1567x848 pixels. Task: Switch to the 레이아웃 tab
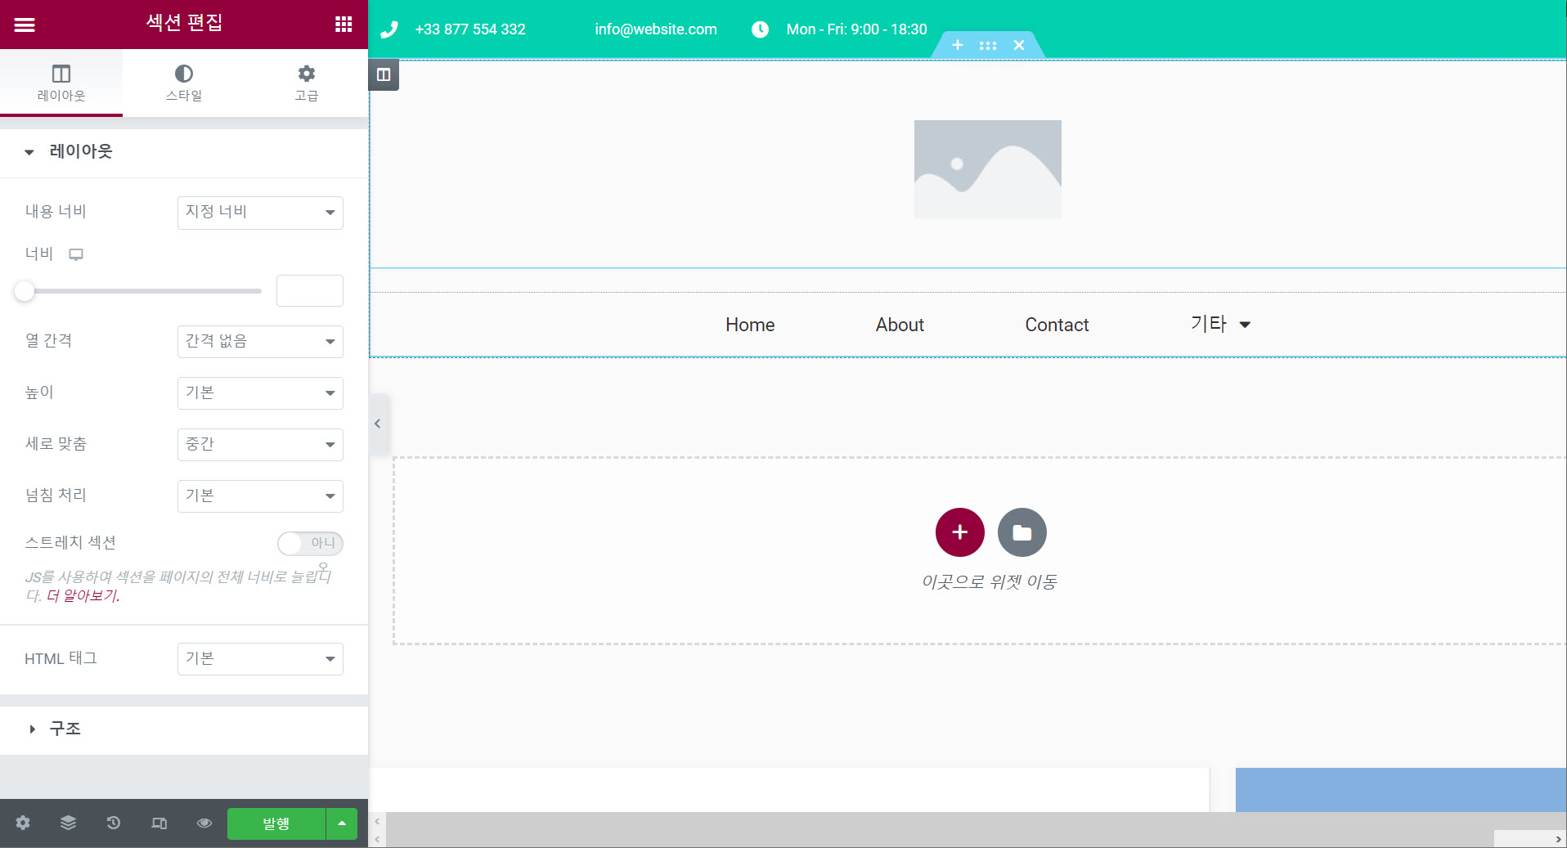point(61,83)
